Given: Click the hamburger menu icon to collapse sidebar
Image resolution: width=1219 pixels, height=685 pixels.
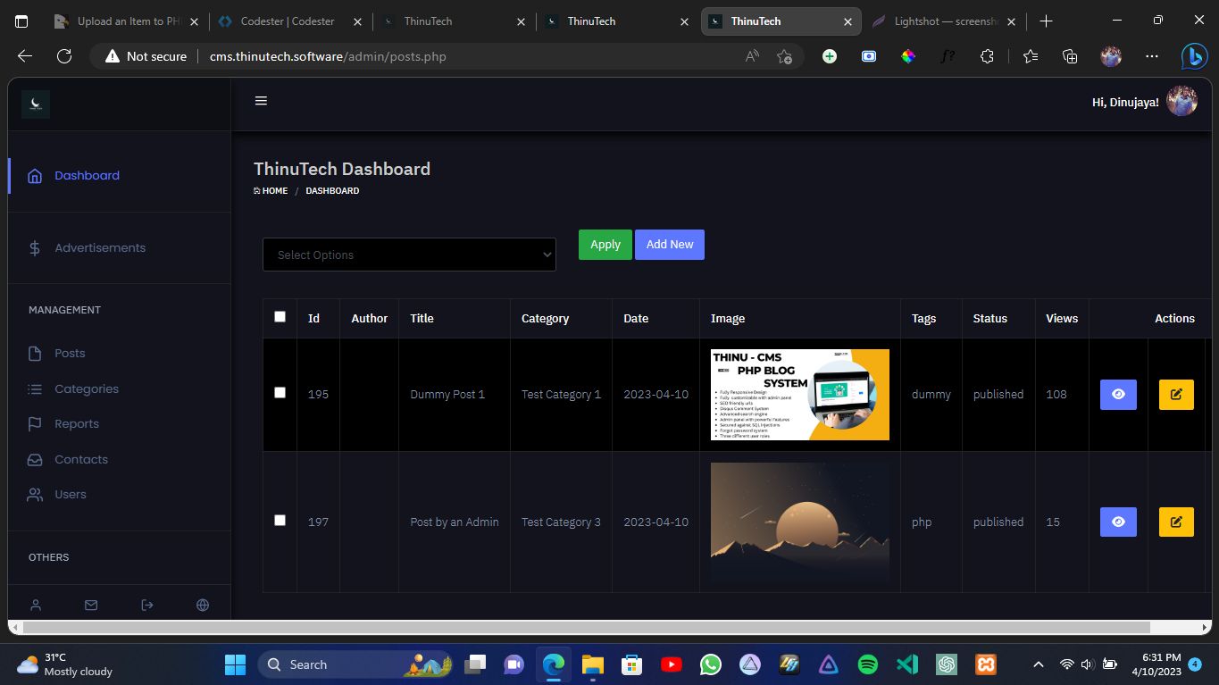Looking at the screenshot, I should coord(261,101).
